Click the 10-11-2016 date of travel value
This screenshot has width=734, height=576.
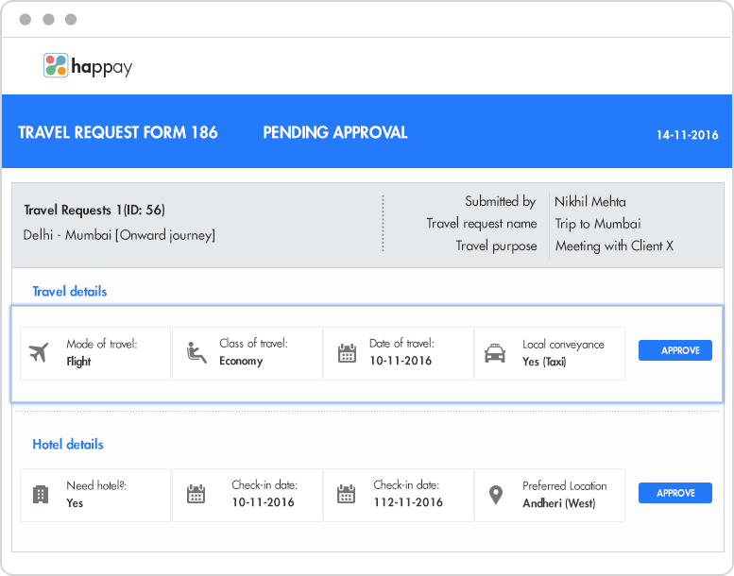point(401,361)
